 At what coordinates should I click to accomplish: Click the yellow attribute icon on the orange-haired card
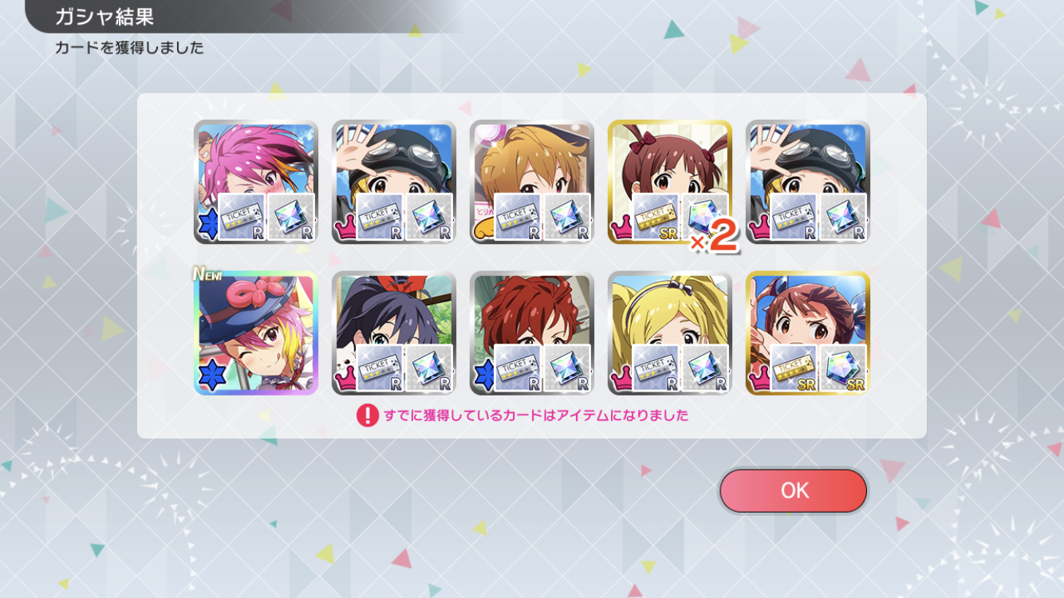[x=483, y=230]
